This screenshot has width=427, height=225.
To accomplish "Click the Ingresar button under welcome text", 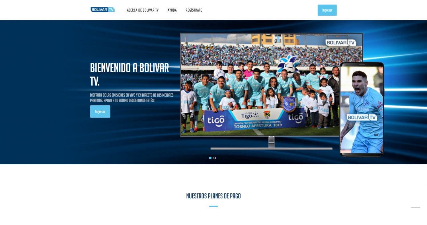I will pyautogui.click(x=100, y=112).
